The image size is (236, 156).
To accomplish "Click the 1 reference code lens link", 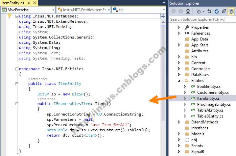I will coord(46,99).
